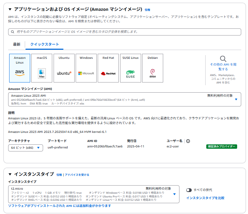This screenshot has height=214, width=248.
Task: Click the username info circle icon
Action: (x=188, y=141)
